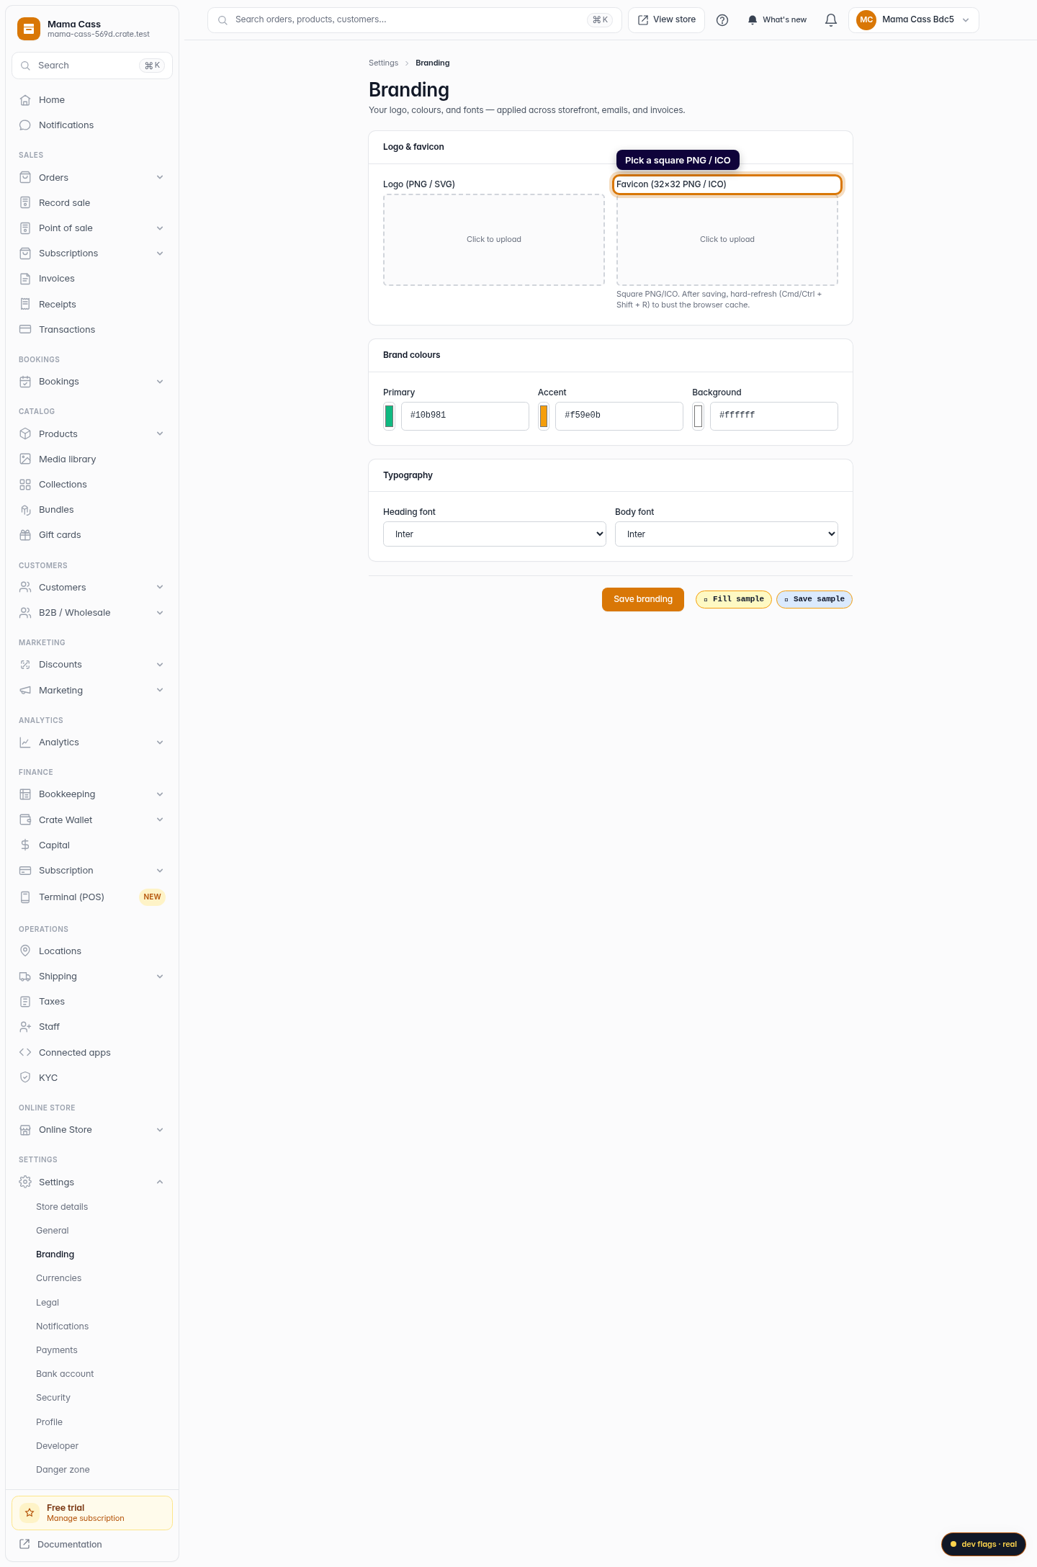Open Danger zone settings page

[63, 1470]
